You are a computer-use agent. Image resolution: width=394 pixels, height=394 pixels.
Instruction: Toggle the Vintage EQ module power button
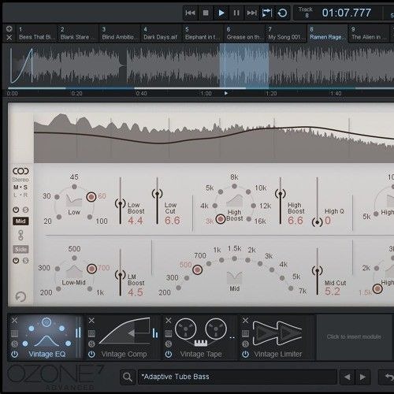tap(14, 355)
